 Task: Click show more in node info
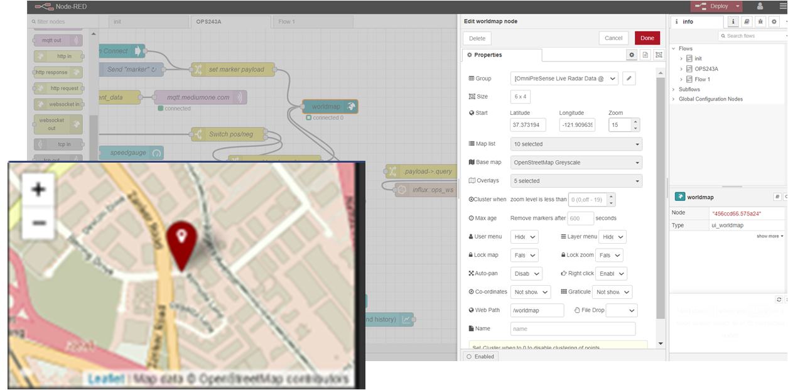pos(770,236)
